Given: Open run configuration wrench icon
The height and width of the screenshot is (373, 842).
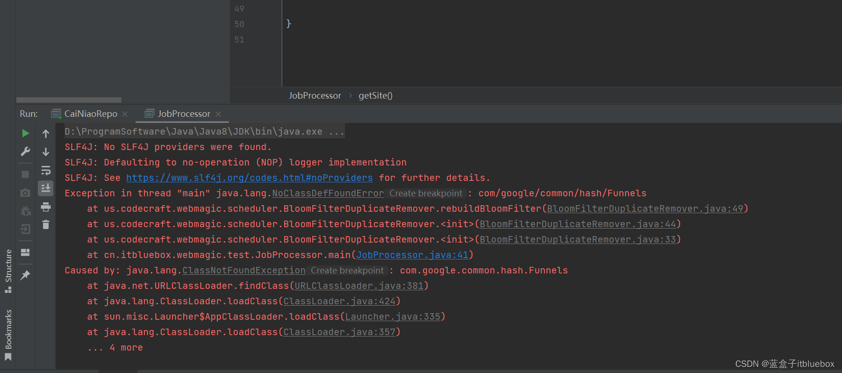Looking at the screenshot, I should click(x=25, y=151).
